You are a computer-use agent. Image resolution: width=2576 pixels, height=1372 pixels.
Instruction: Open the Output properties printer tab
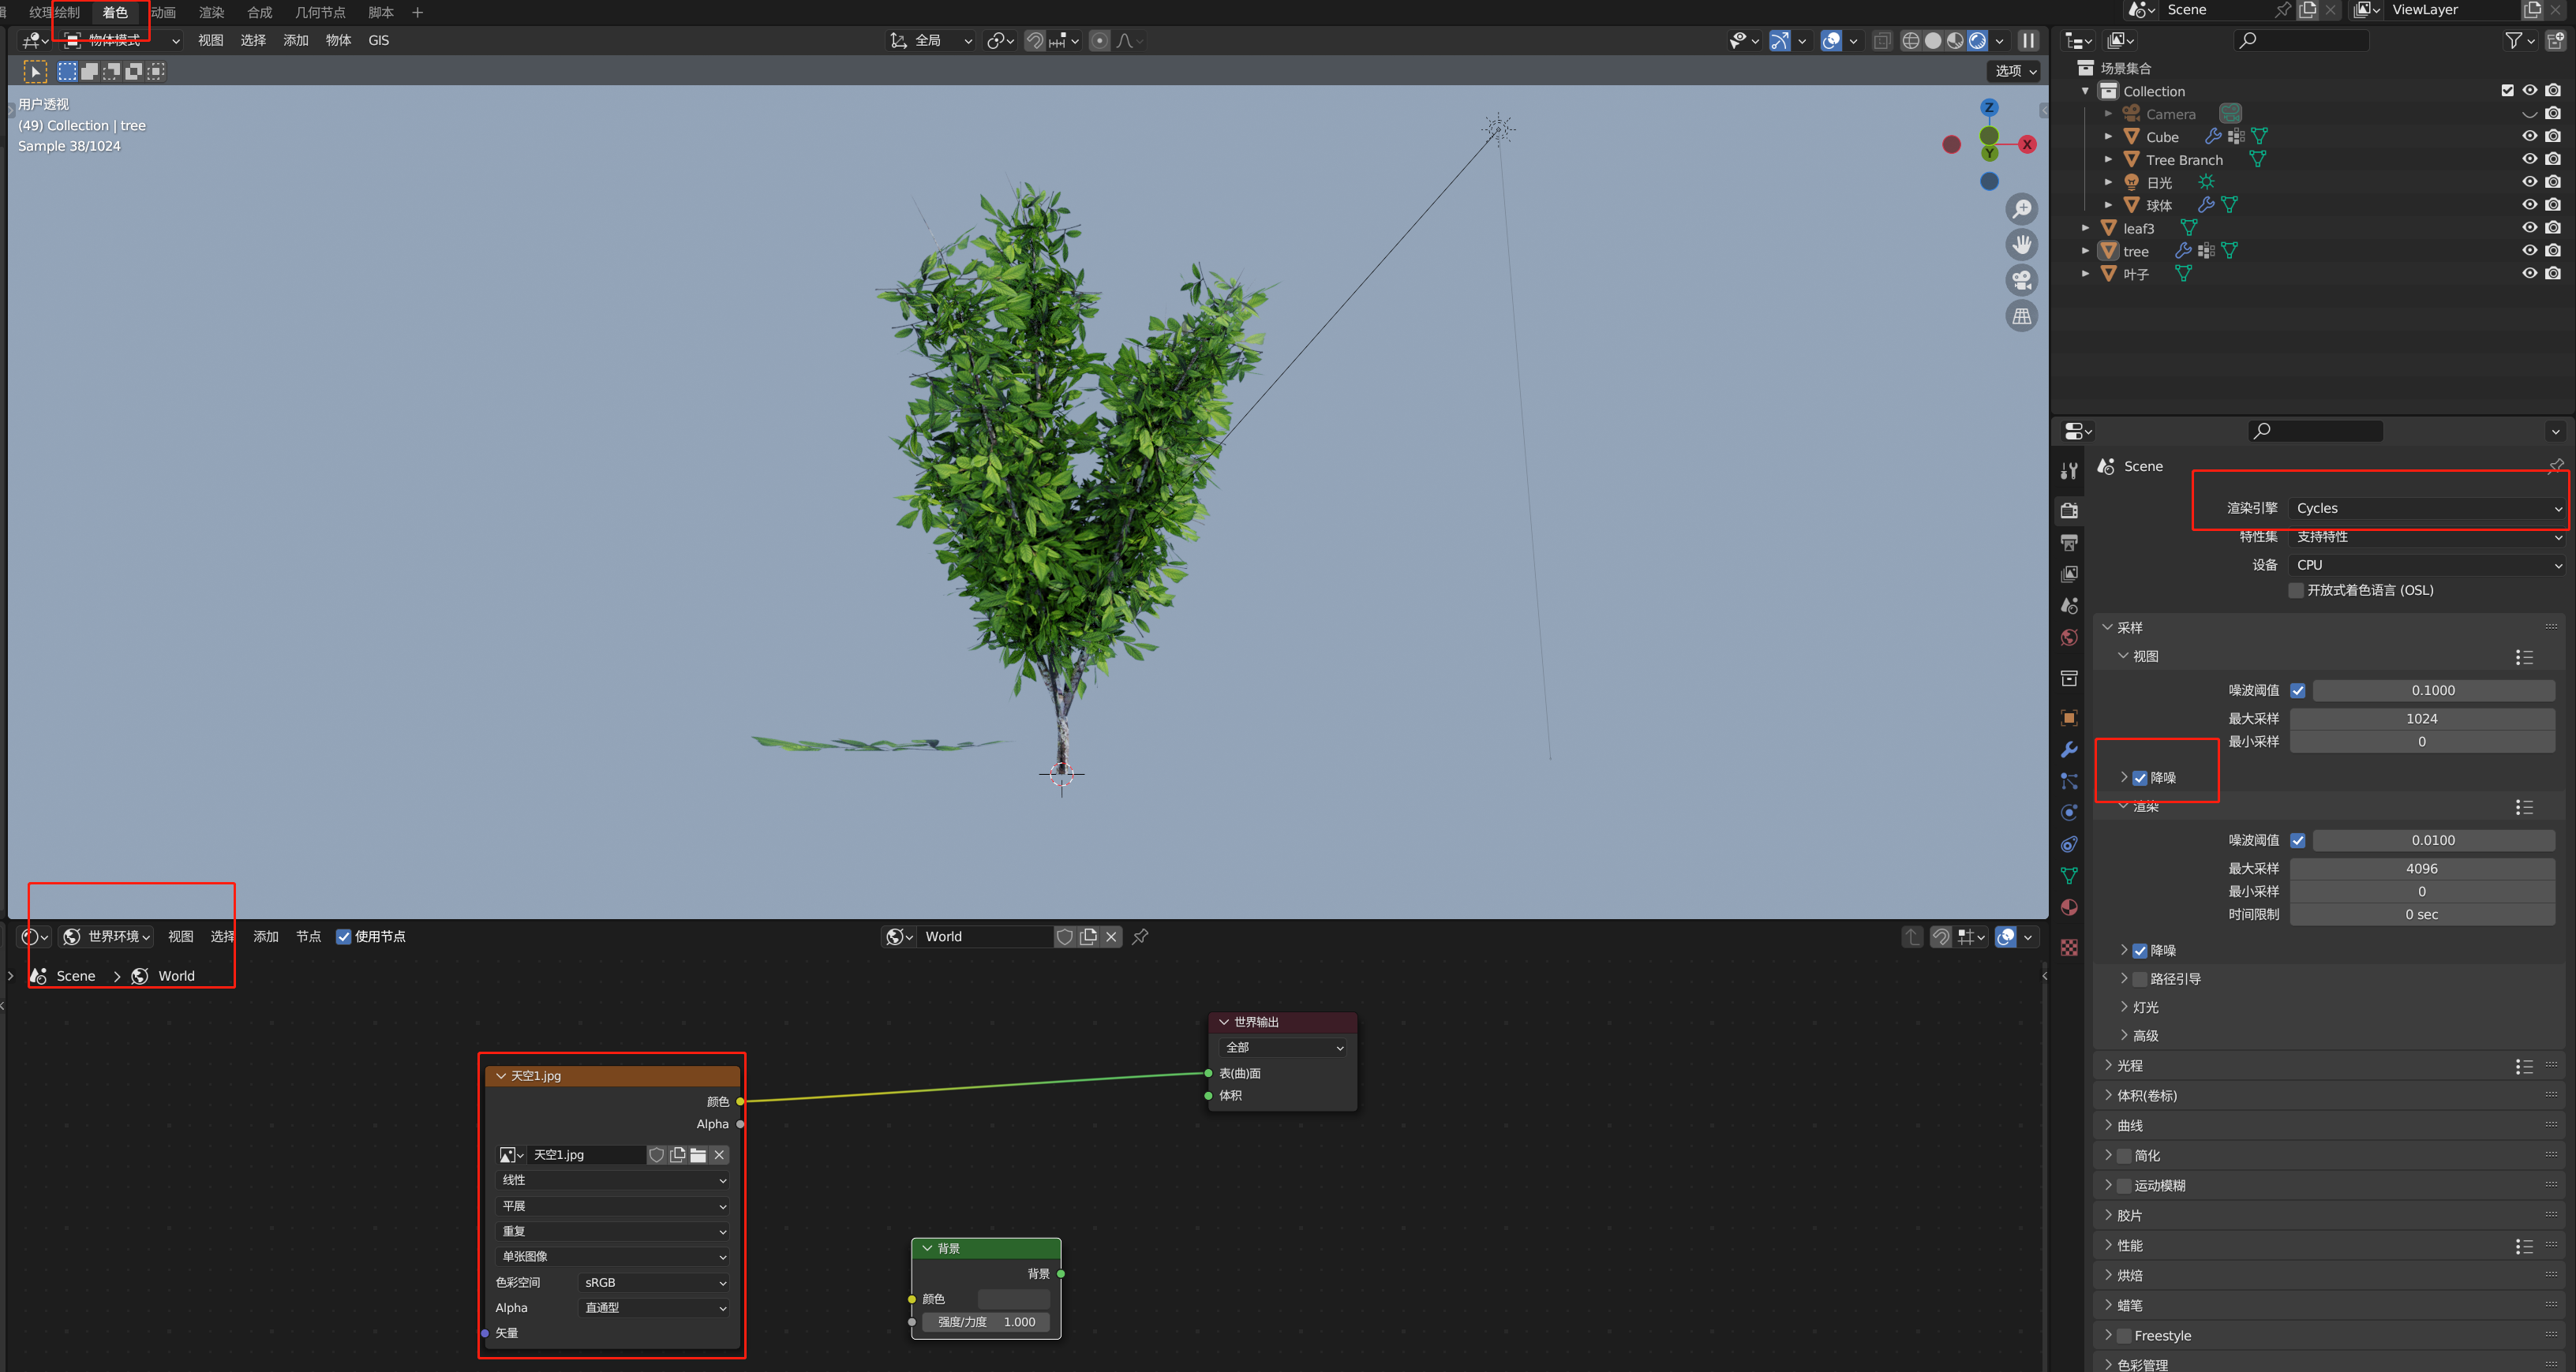[x=2069, y=543]
